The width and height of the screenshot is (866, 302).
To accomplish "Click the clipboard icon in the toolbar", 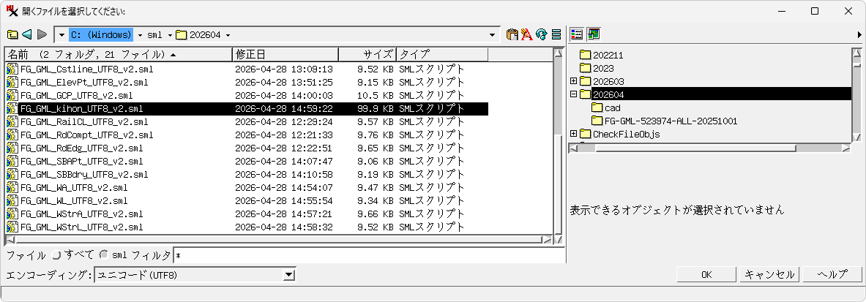I will click(x=512, y=34).
